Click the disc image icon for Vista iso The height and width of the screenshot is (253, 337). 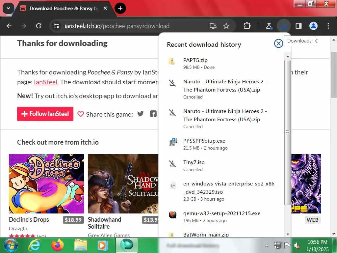(172, 185)
